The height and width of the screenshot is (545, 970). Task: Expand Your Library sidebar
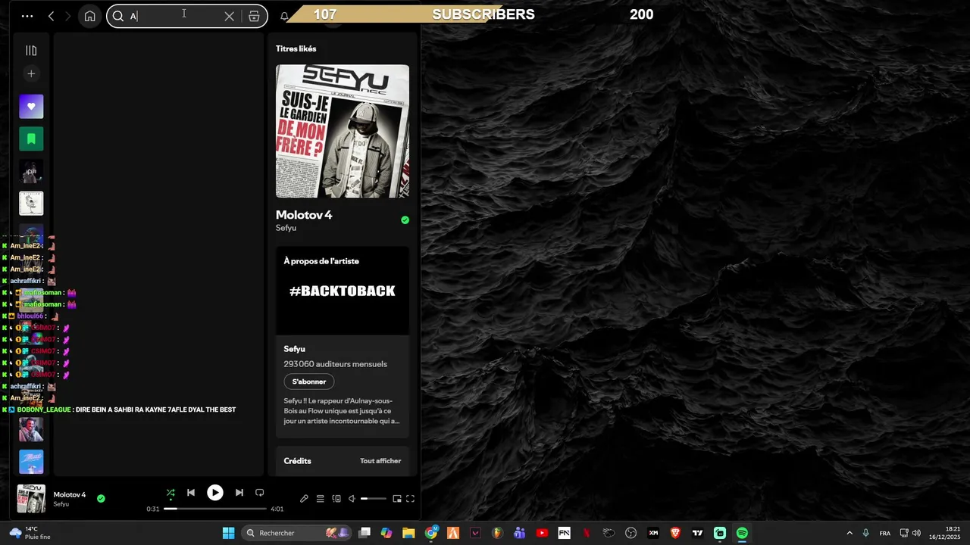coord(31,51)
